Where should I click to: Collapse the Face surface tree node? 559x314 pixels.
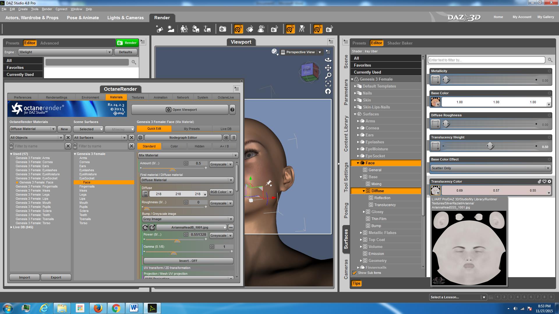click(358, 163)
